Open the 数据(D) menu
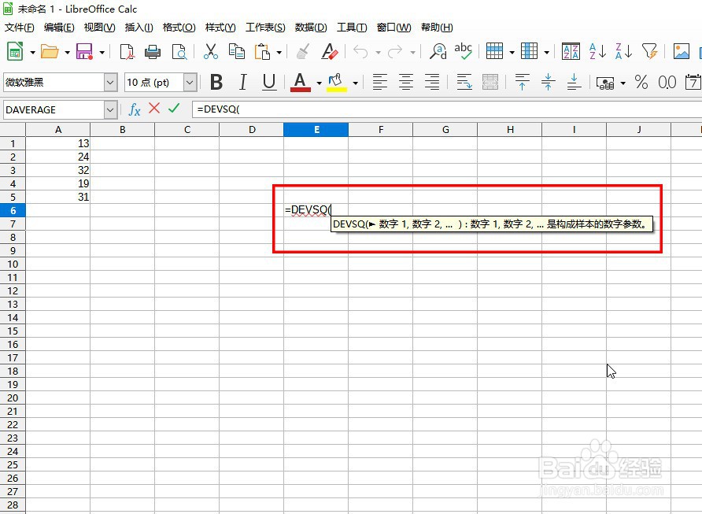 (311, 28)
